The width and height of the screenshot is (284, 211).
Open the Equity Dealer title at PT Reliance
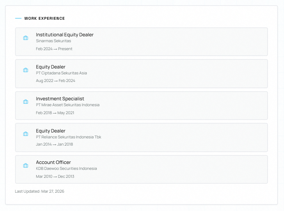(x=51, y=131)
